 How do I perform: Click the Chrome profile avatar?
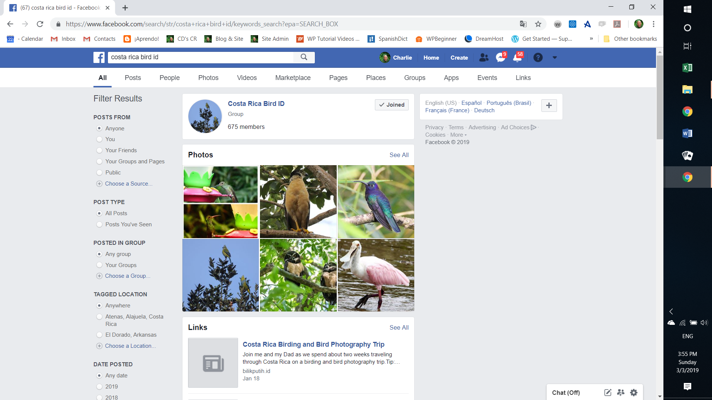click(639, 24)
